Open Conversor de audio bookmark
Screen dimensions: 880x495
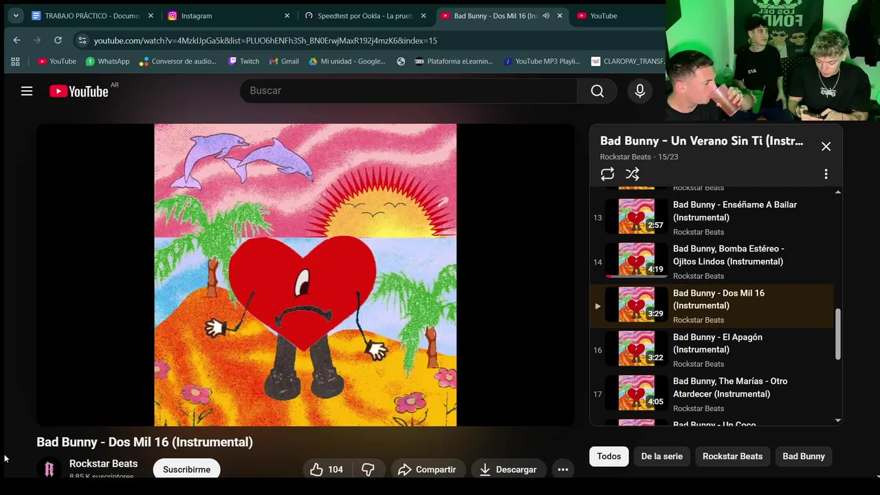(x=178, y=61)
